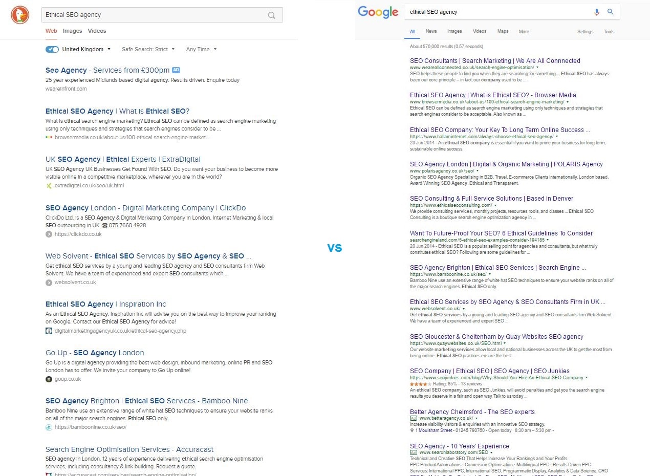The image size is (650, 476).
Task: Open Google Ethical SEO Agency Browser Media result
Action: (493, 95)
